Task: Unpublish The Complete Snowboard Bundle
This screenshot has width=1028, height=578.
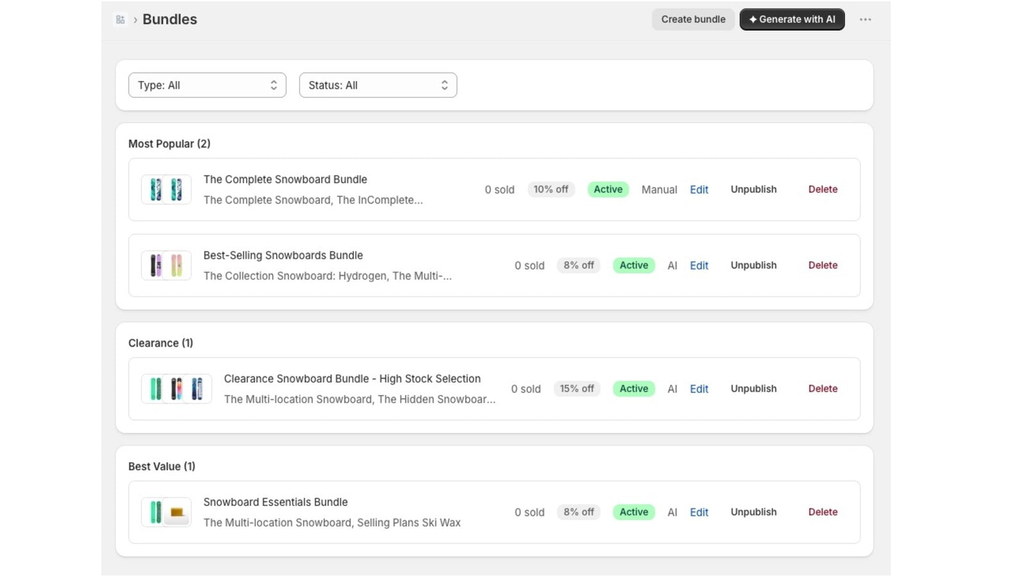Action: coord(754,189)
